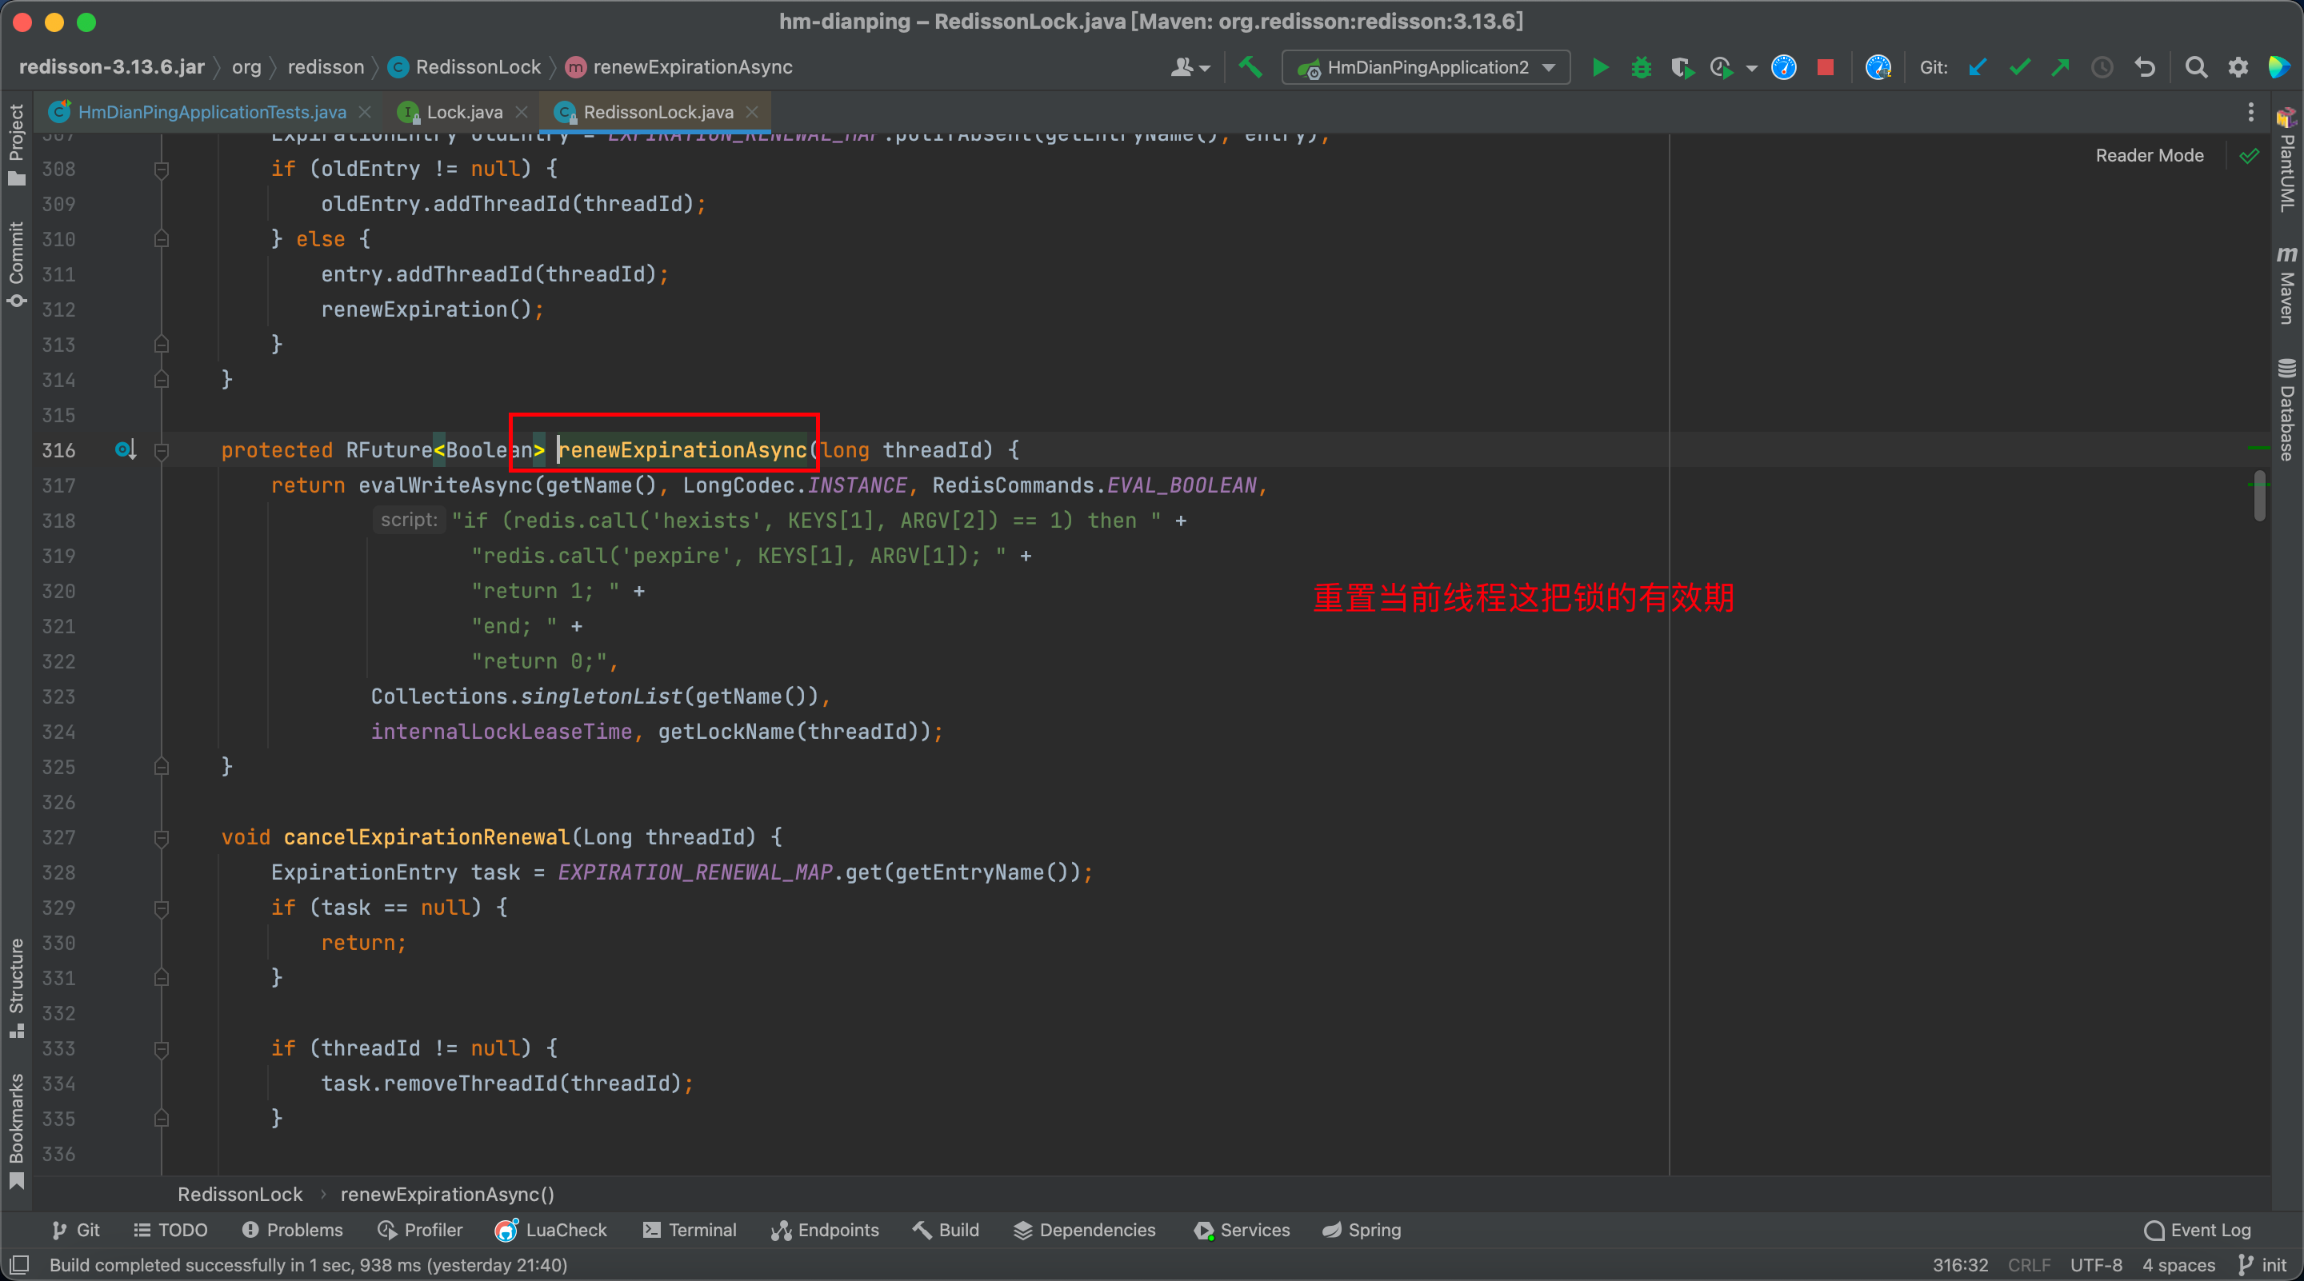Click the Git push arrow icon
Viewport: 2304px width, 1281px height.
click(2061, 67)
